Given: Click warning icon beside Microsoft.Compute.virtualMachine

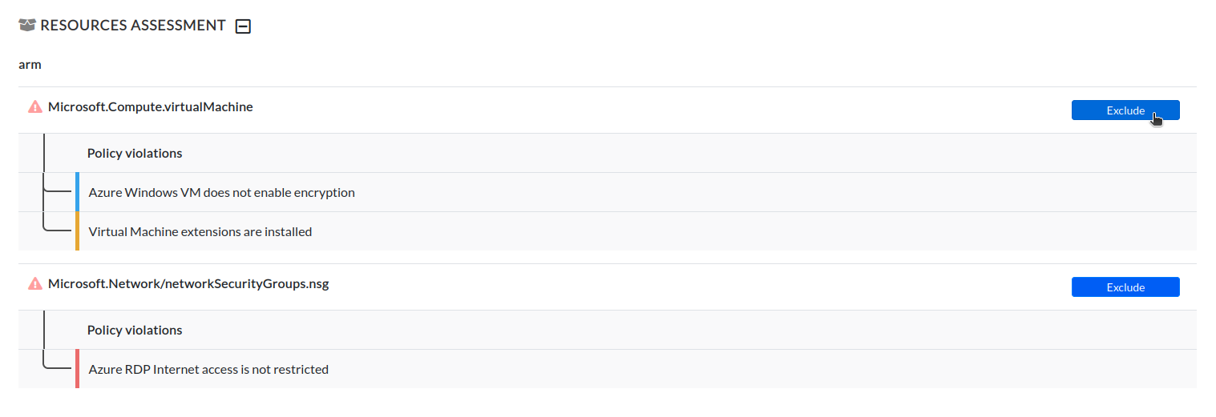Looking at the screenshot, I should click(x=34, y=106).
